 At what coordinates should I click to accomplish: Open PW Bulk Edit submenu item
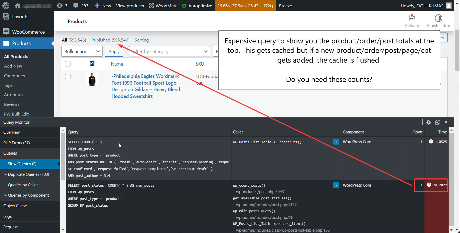[16, 114]
